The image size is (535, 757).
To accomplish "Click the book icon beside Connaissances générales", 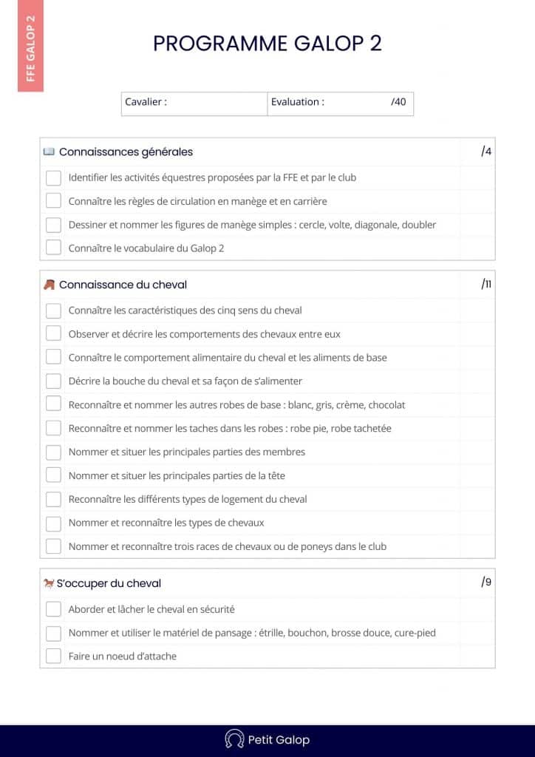I will 49,152.
